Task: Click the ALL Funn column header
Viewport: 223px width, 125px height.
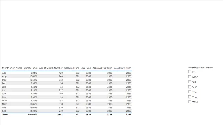Action: pos(86,68)
